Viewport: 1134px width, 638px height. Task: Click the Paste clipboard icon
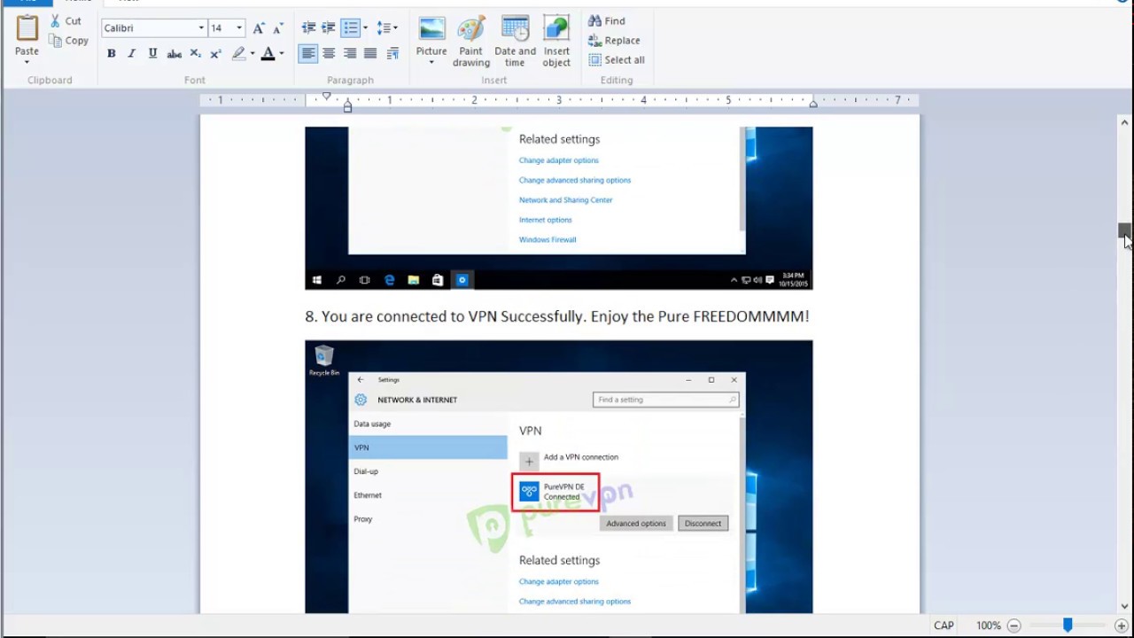tap(27, 27)
